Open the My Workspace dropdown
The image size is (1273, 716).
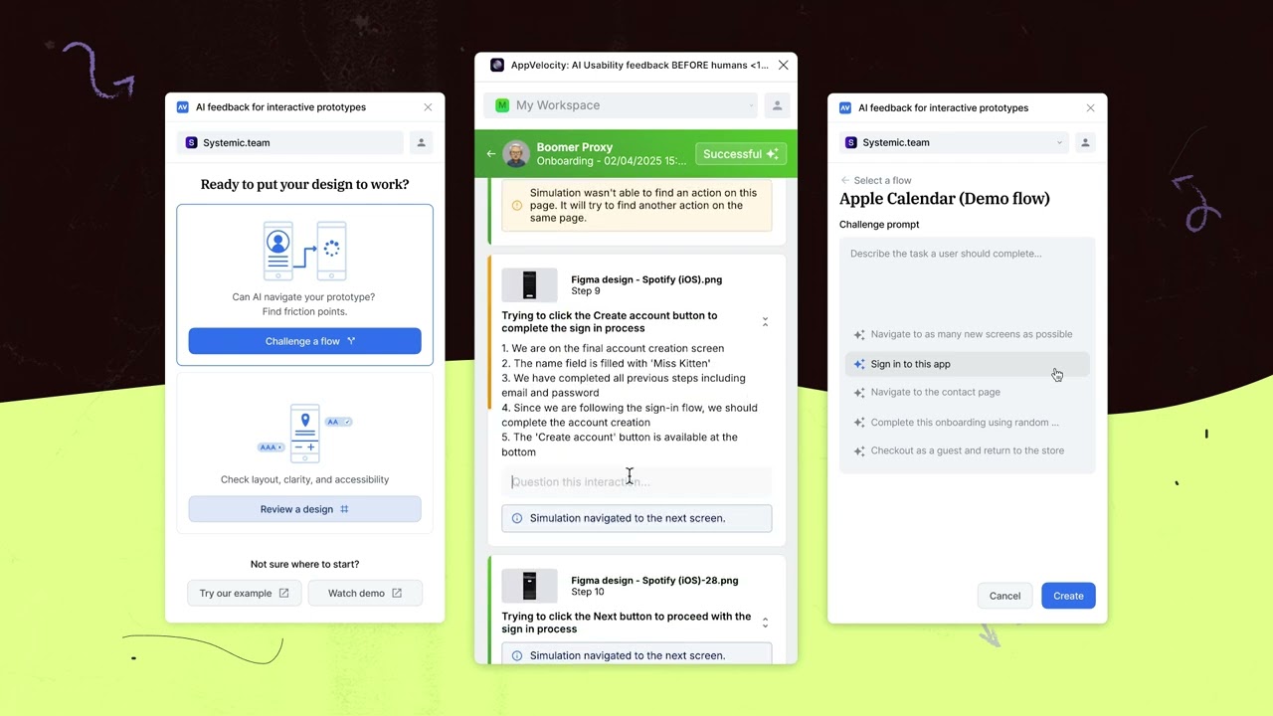pos(621,105)
